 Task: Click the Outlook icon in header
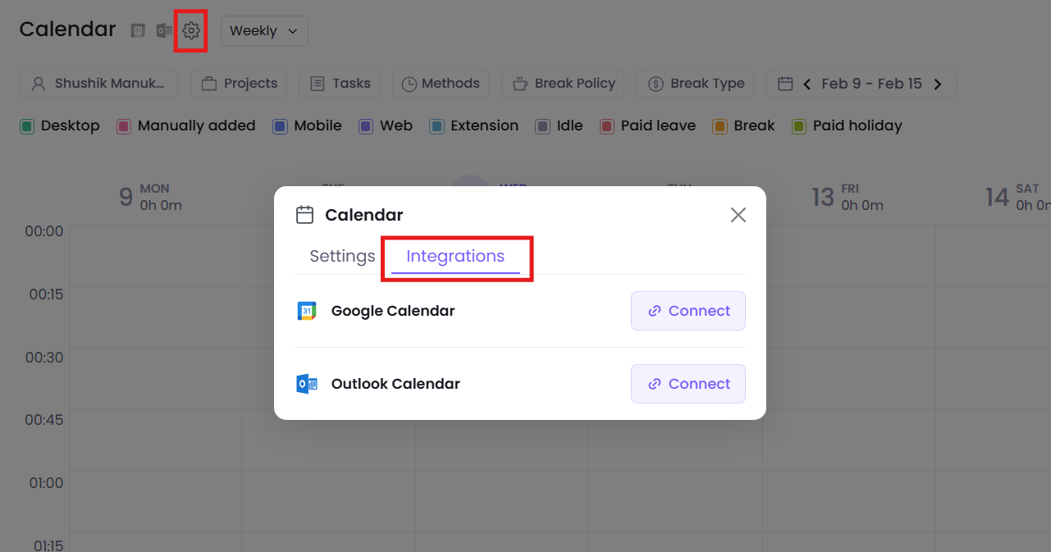coord(164,31)
